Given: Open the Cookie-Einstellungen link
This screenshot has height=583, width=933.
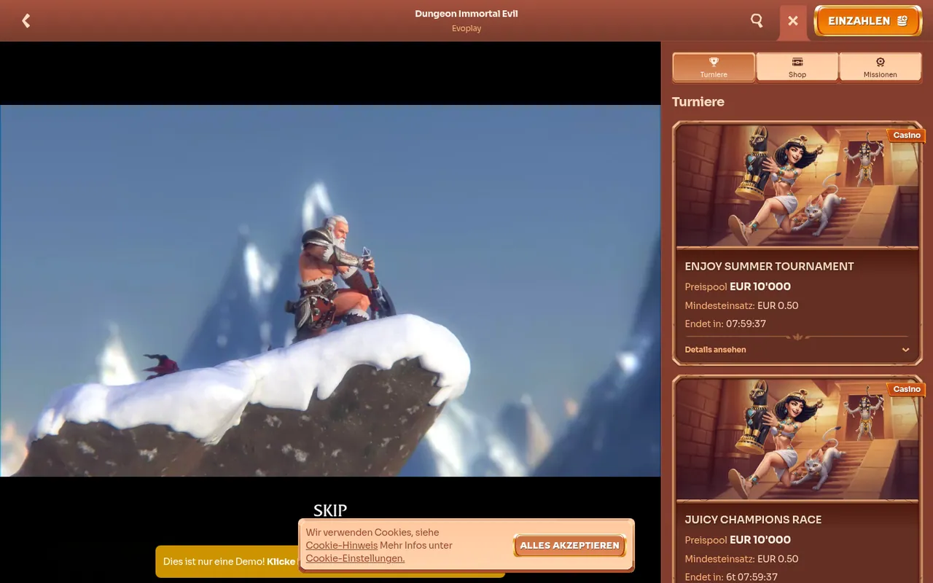Looking at the screenshot, I should point(355,558).
